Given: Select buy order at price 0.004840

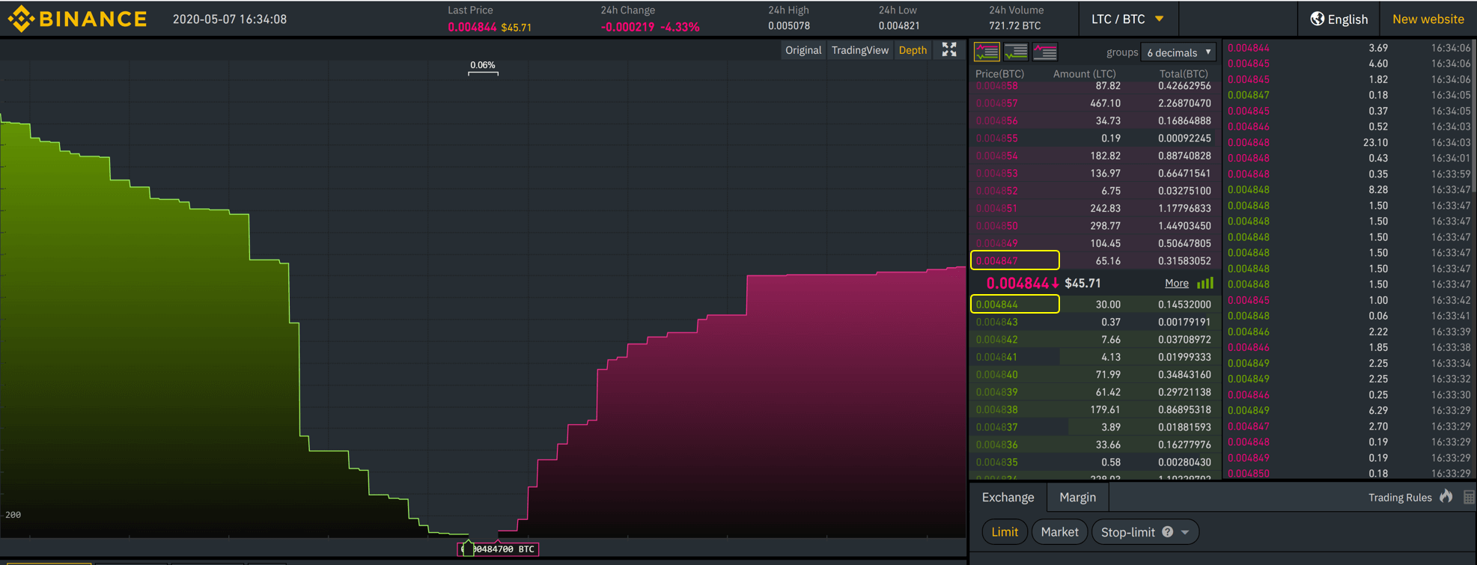Looking at the screenshot, I should pyautogui.click(x=1095, y=375).
